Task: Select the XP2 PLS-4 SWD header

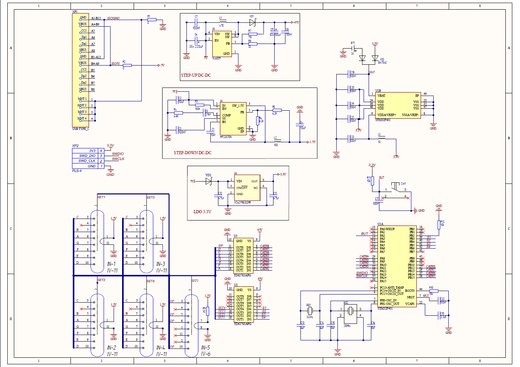Action: tap(88, 158)
